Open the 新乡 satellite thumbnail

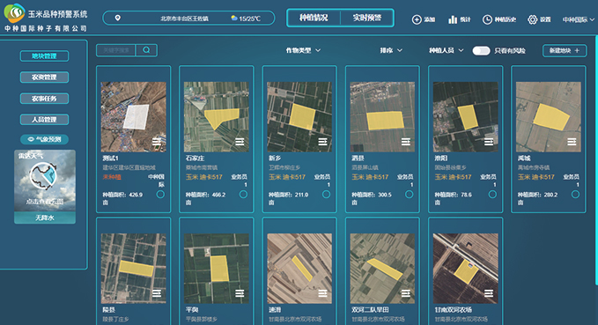pos(299,117)
